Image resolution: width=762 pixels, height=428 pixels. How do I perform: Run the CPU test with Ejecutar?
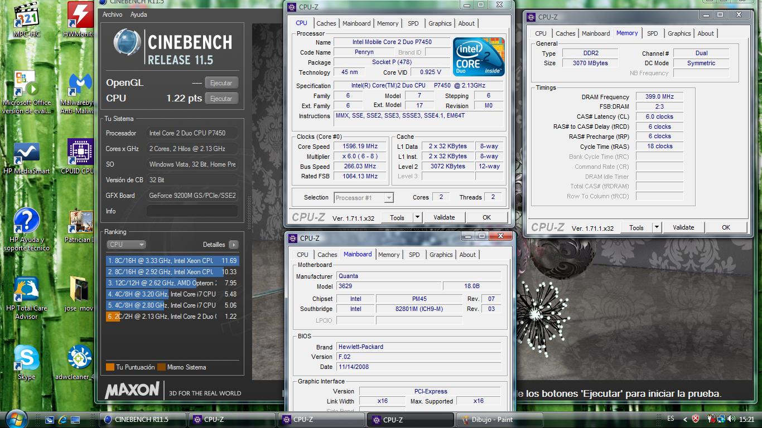(221, 99)
